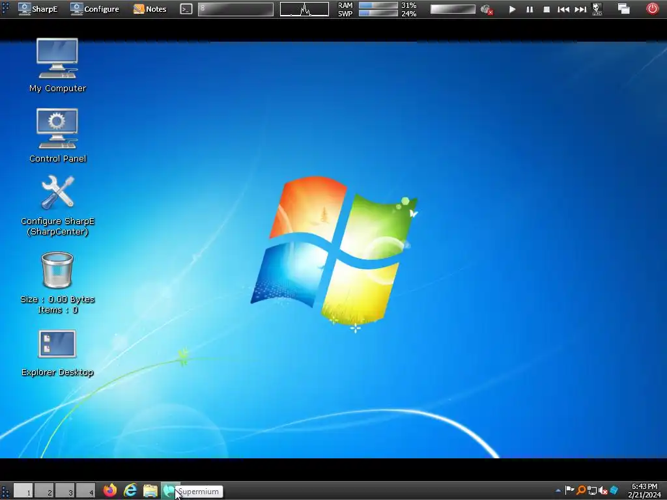Click the RAM usage bar
This screenshot has height=500, width=667.
tap(378, 5)
